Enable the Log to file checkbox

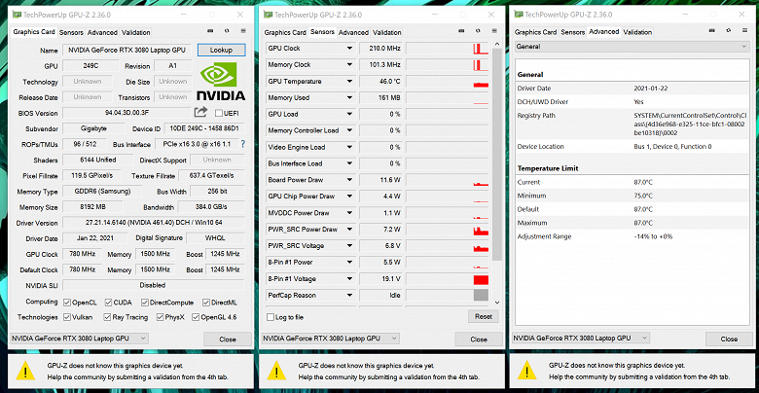click(271, 317)
